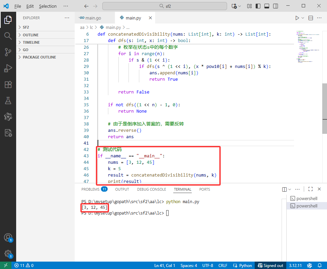
Task: Open the run button dropdown arrow
Action: pos(303,18)
